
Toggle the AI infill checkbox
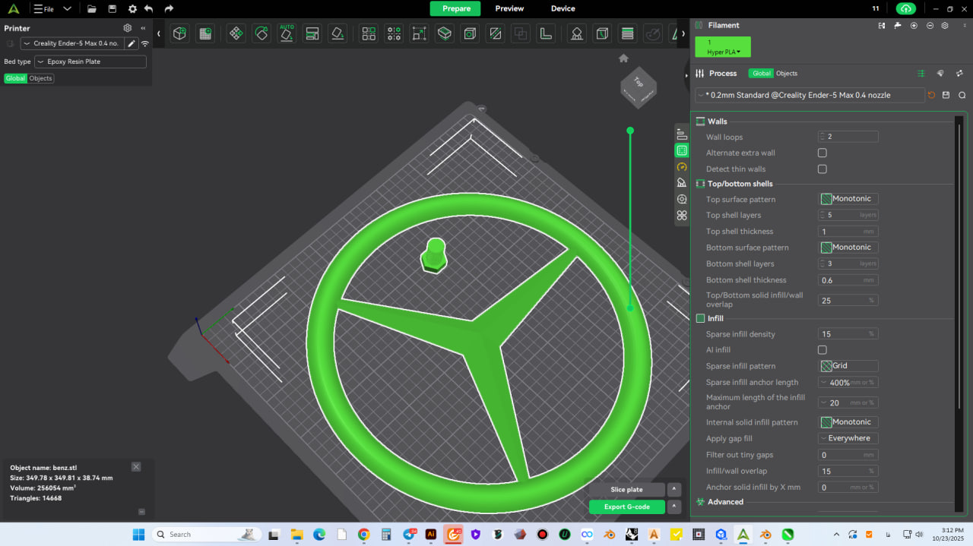(x=822, y=350)
